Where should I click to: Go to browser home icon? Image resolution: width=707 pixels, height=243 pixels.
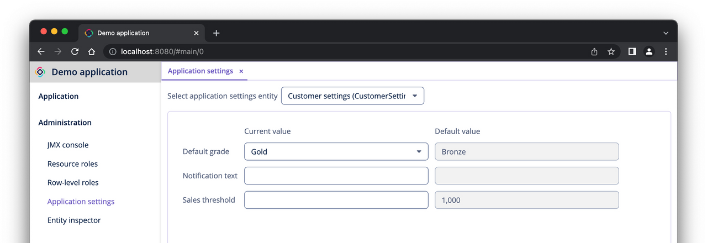tap(92, 51)
